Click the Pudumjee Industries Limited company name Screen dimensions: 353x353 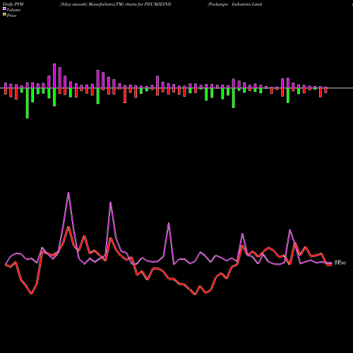tap(235, 4)
